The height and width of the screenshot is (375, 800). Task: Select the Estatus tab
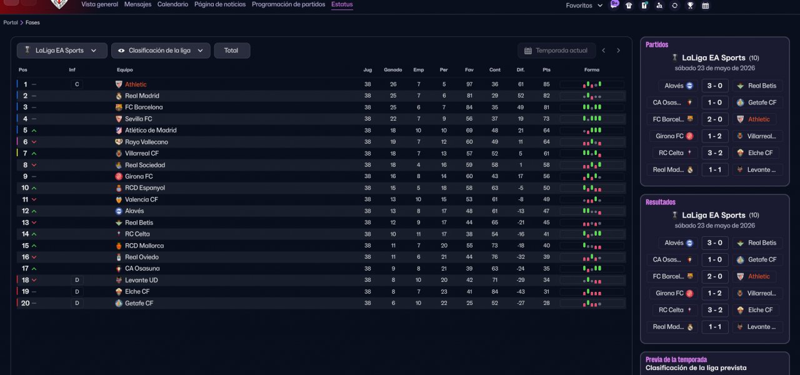click(342, 4)
